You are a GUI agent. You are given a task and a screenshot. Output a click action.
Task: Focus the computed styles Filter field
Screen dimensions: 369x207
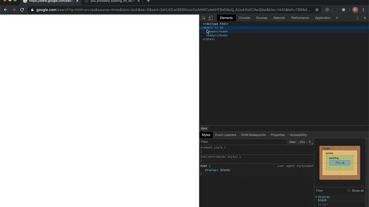point(330,190)
